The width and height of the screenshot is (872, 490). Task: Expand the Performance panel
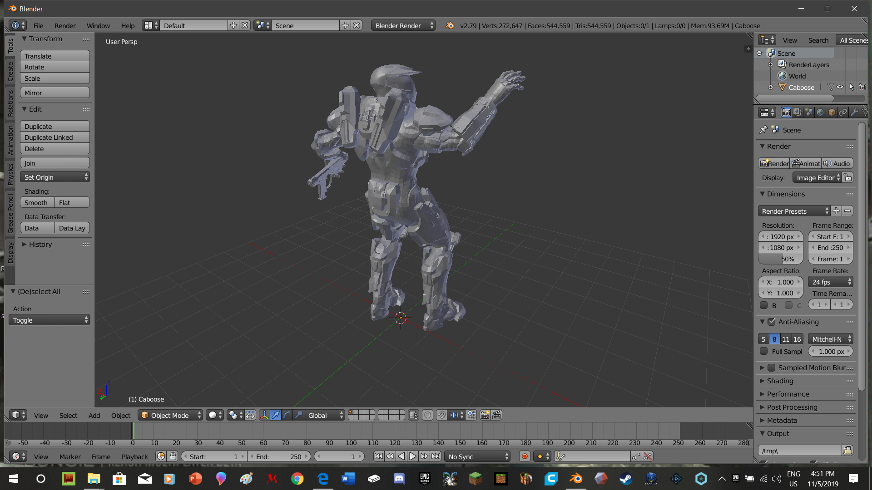click(x=788, y=394)
